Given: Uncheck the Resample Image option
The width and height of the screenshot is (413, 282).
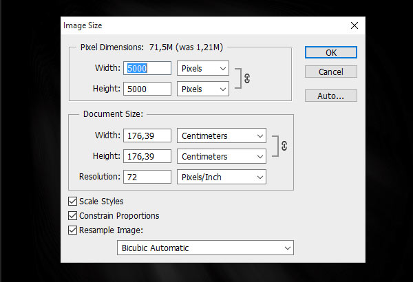Looking at the screenshot, I should 74,230.
